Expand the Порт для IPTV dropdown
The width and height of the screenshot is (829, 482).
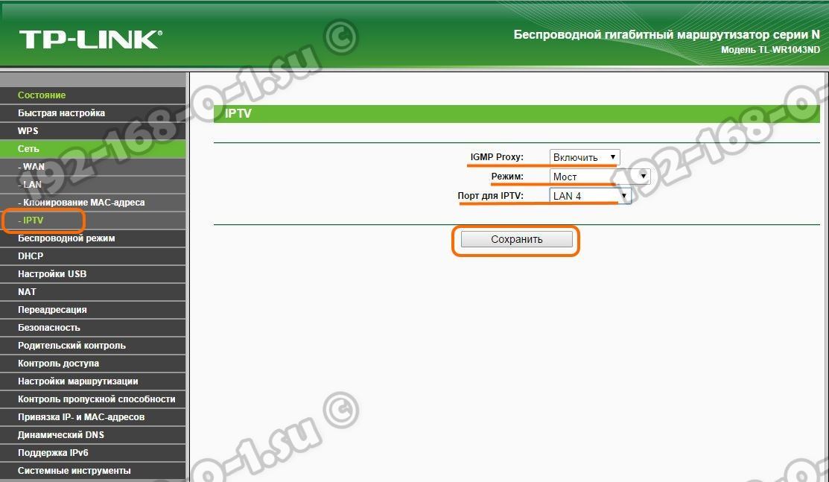click(x=590, y=196)
